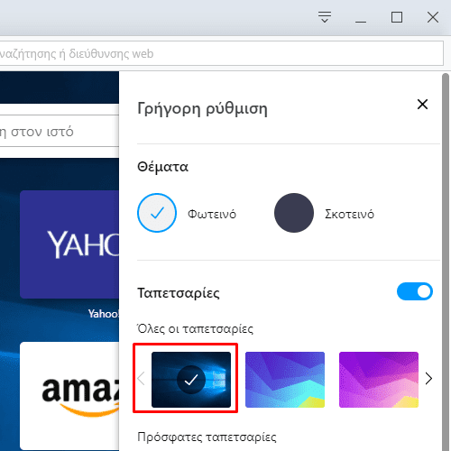The image size is (451, 451).
Task: Click the web address bar field
Action: coord(222,53)
